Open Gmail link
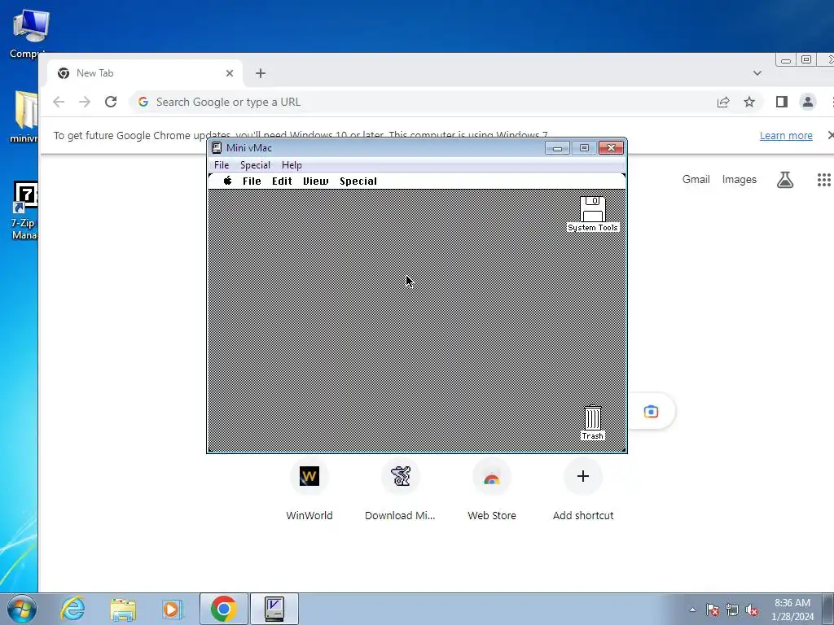Viewport: 834px width, 625px height. [696, 180]
